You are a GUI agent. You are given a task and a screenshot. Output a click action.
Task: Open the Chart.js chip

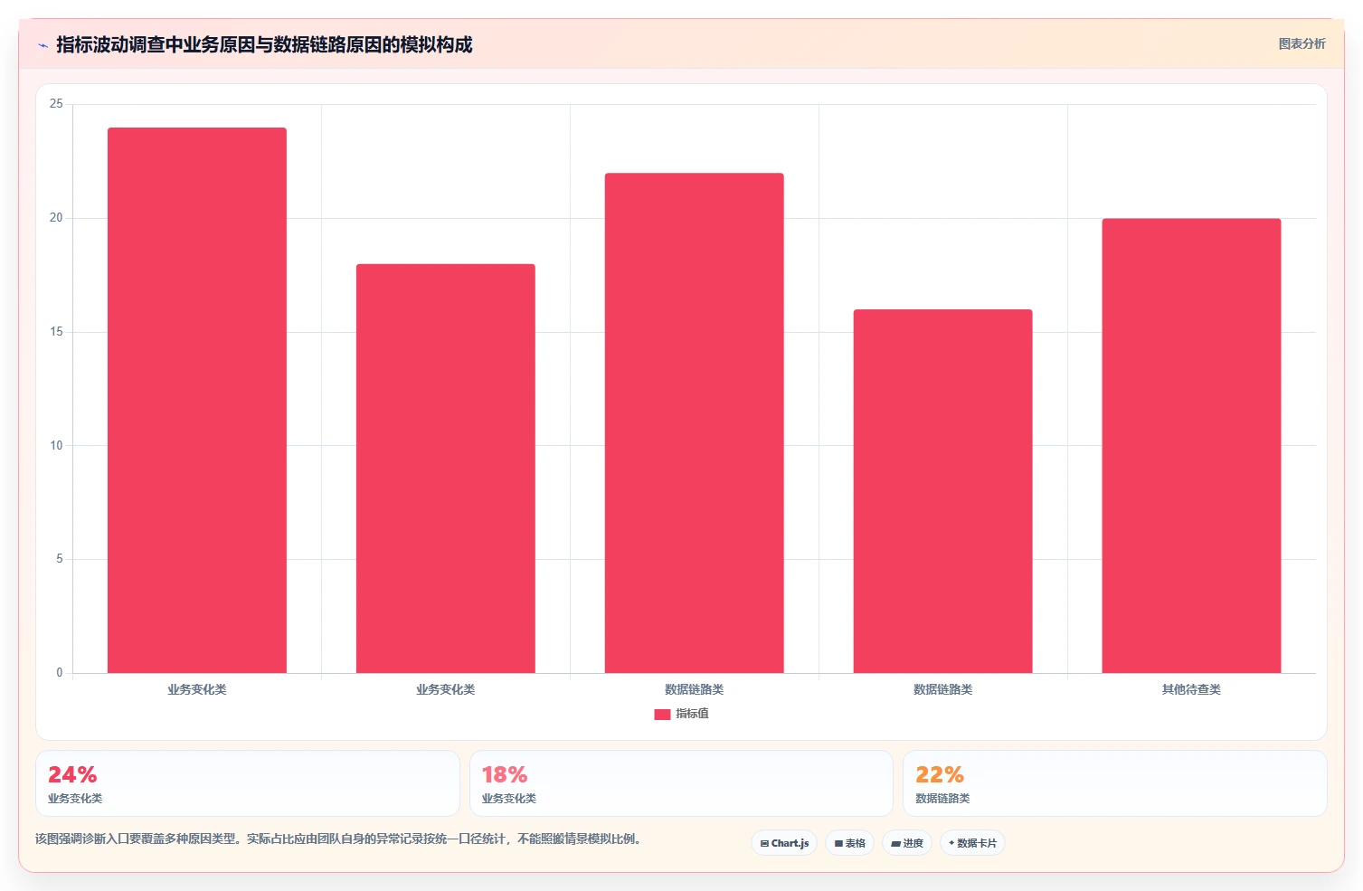pyautogui.click(x=784, y=843)
